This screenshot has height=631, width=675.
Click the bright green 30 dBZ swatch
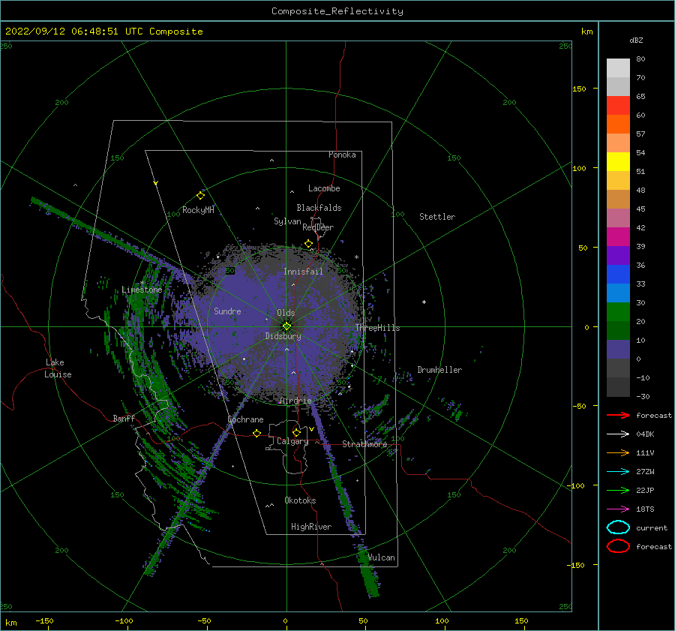pos(618,311)
